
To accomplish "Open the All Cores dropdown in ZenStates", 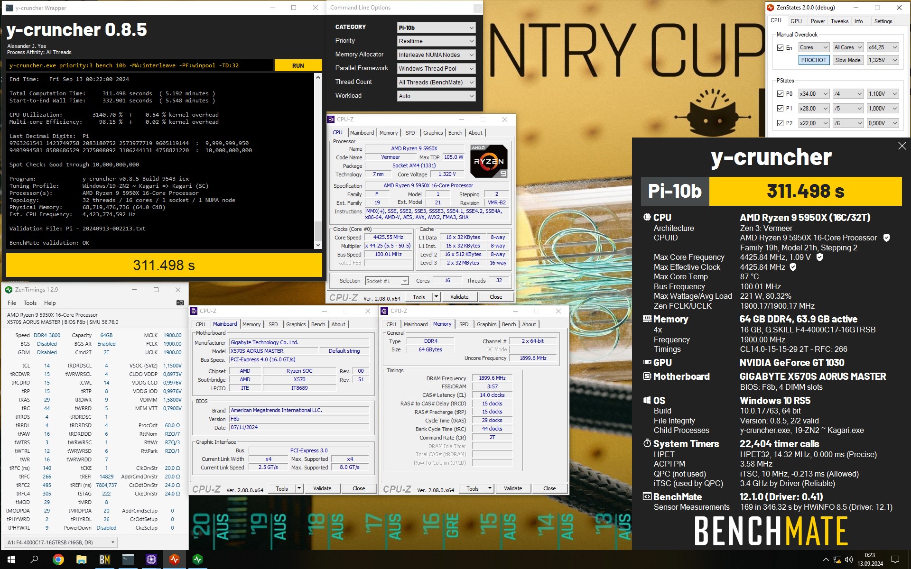I will (x=848, y=47).
